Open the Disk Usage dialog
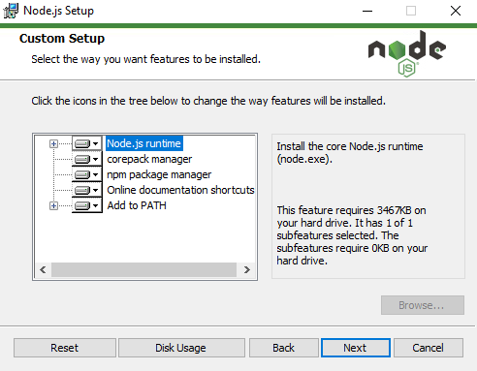Image resolution: width=477 pixels, height=371 pixels. tap(181, 348)
